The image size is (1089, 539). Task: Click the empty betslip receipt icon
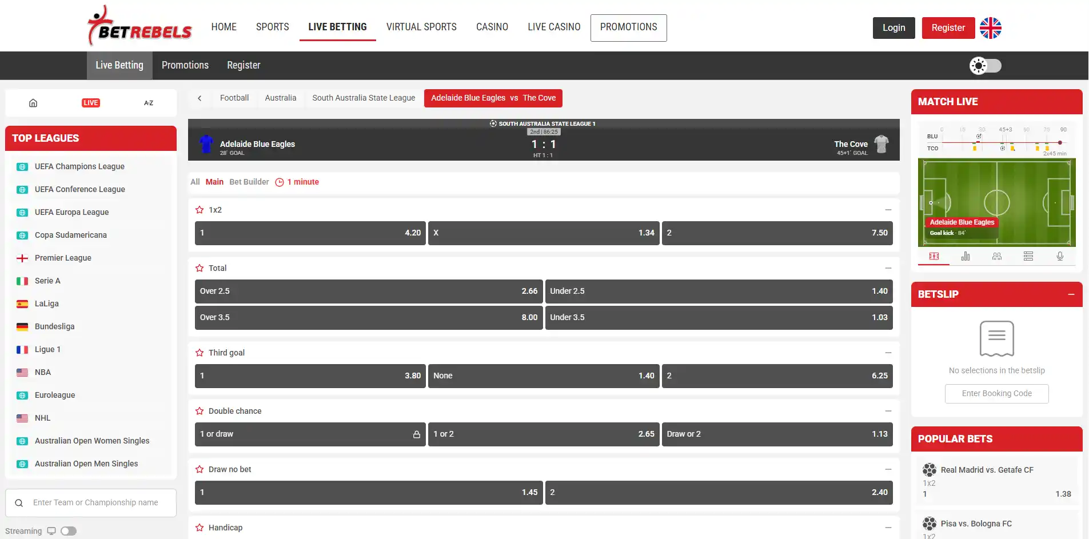[997, 338]
